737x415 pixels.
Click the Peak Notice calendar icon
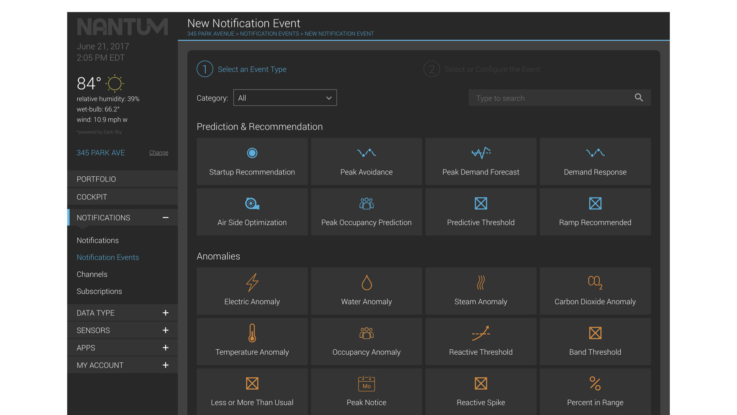[367, 383]
